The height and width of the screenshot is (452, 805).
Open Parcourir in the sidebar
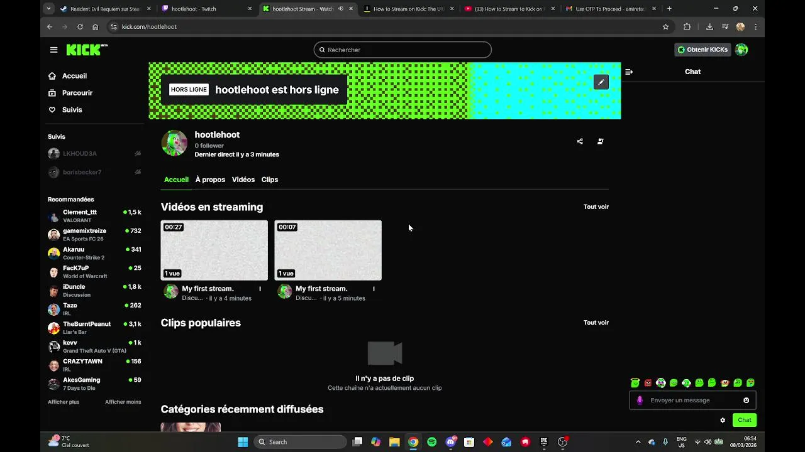[x=70, y=93]
